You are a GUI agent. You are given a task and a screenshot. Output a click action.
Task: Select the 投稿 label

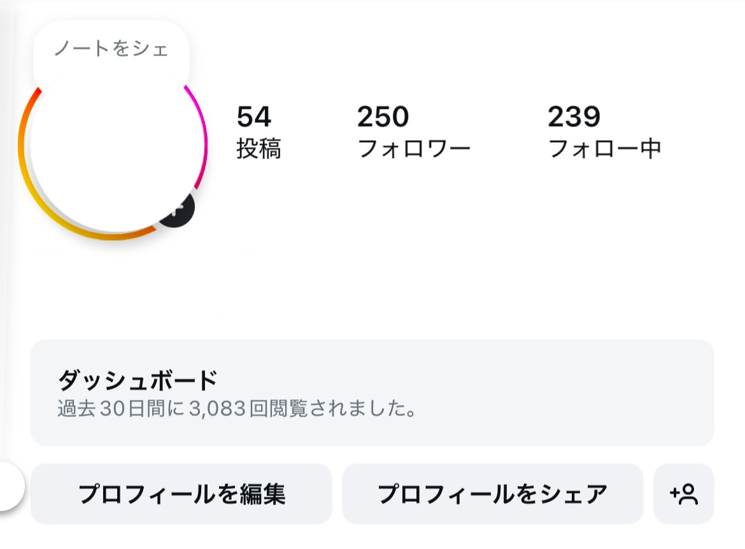[259, 149]
